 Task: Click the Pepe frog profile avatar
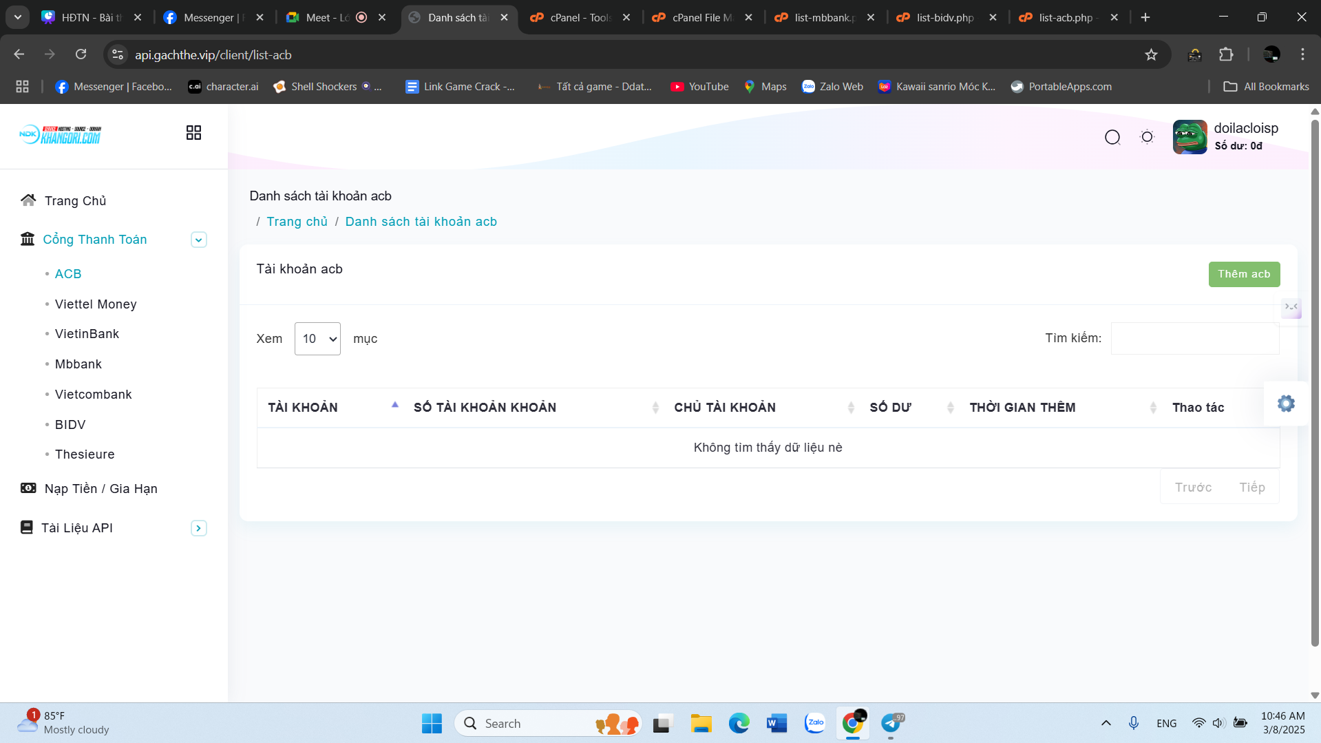click(x=1190, y=137)
